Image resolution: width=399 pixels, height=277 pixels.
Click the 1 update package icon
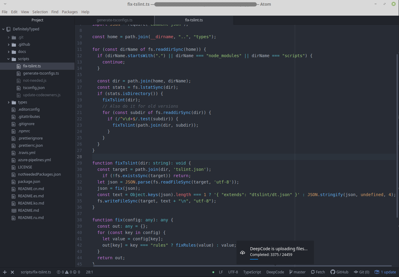point(377,272)
